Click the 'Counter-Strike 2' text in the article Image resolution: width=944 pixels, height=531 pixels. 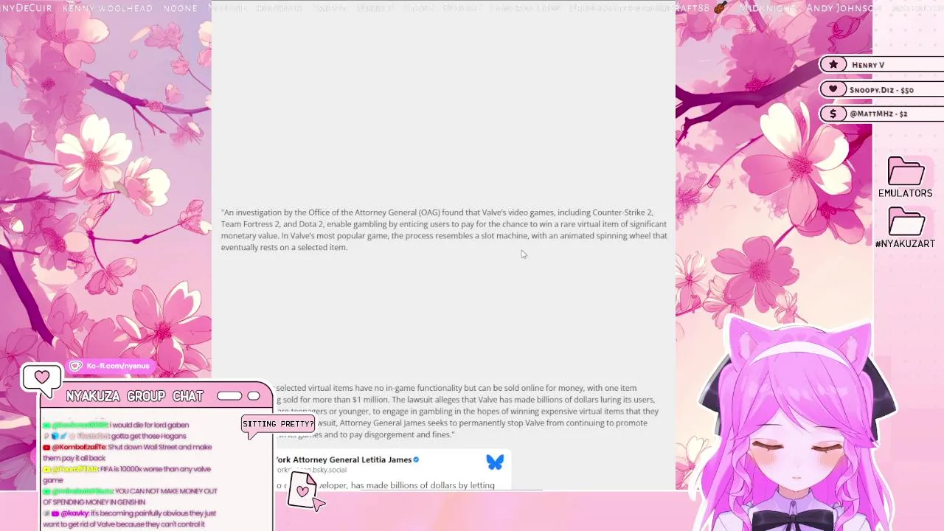pos(622,212)
